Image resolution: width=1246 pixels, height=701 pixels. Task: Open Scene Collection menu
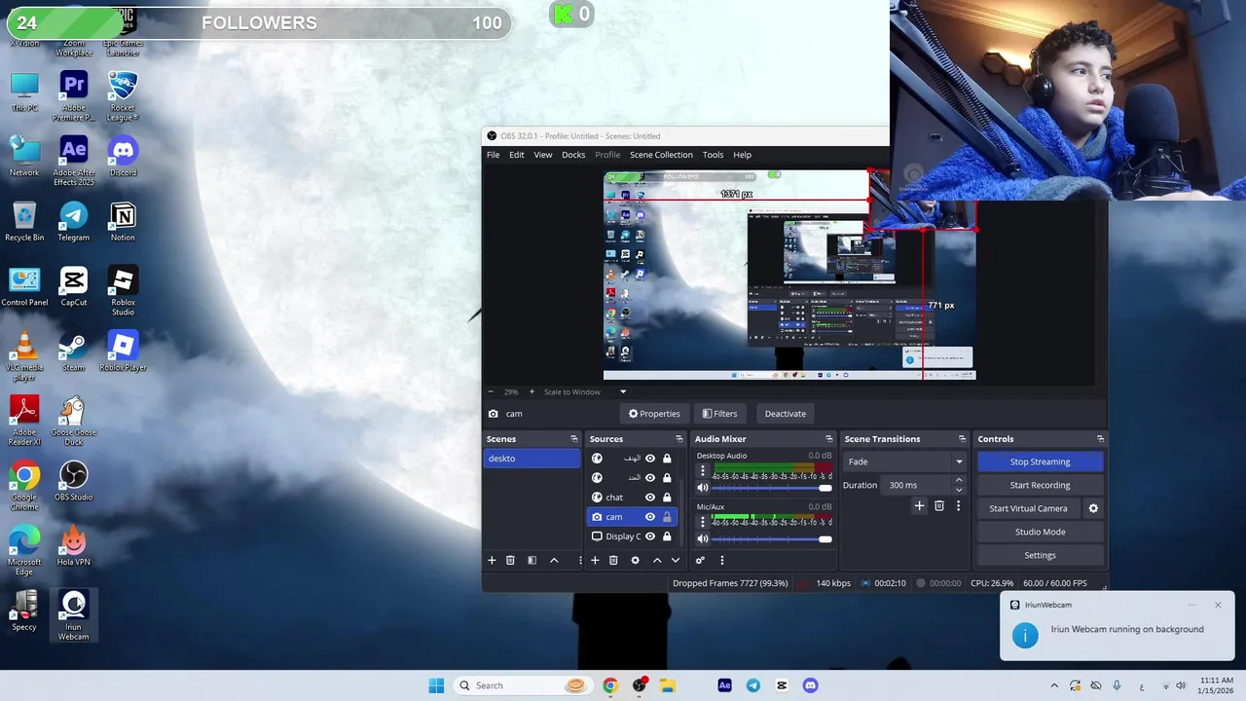coord(661,155)
